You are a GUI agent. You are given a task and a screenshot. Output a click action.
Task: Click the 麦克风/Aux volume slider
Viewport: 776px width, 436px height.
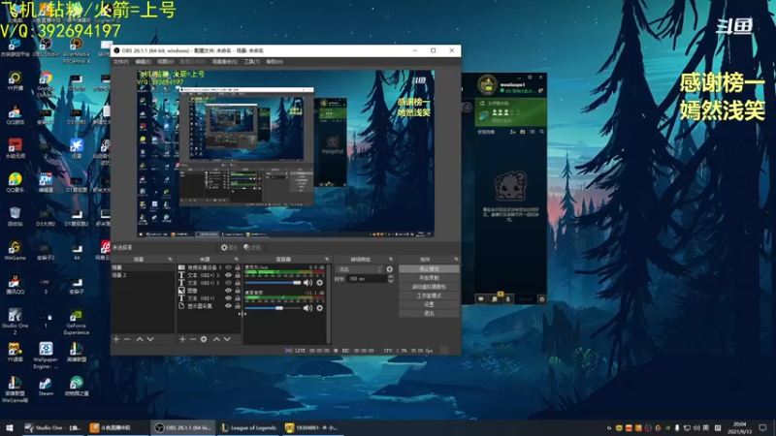pos(274,283)
